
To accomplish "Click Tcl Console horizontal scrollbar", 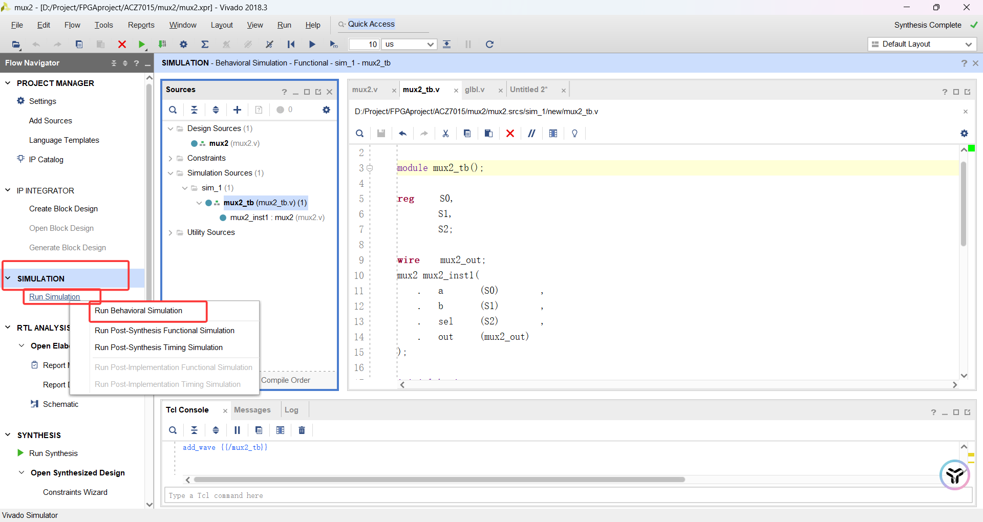I will click(439, 480).
